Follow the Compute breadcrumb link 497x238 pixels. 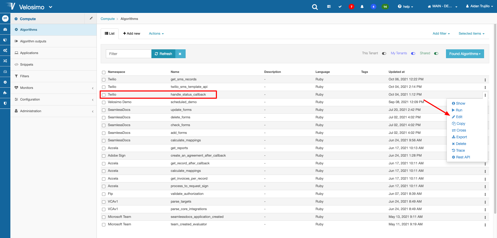coord(108,19)
